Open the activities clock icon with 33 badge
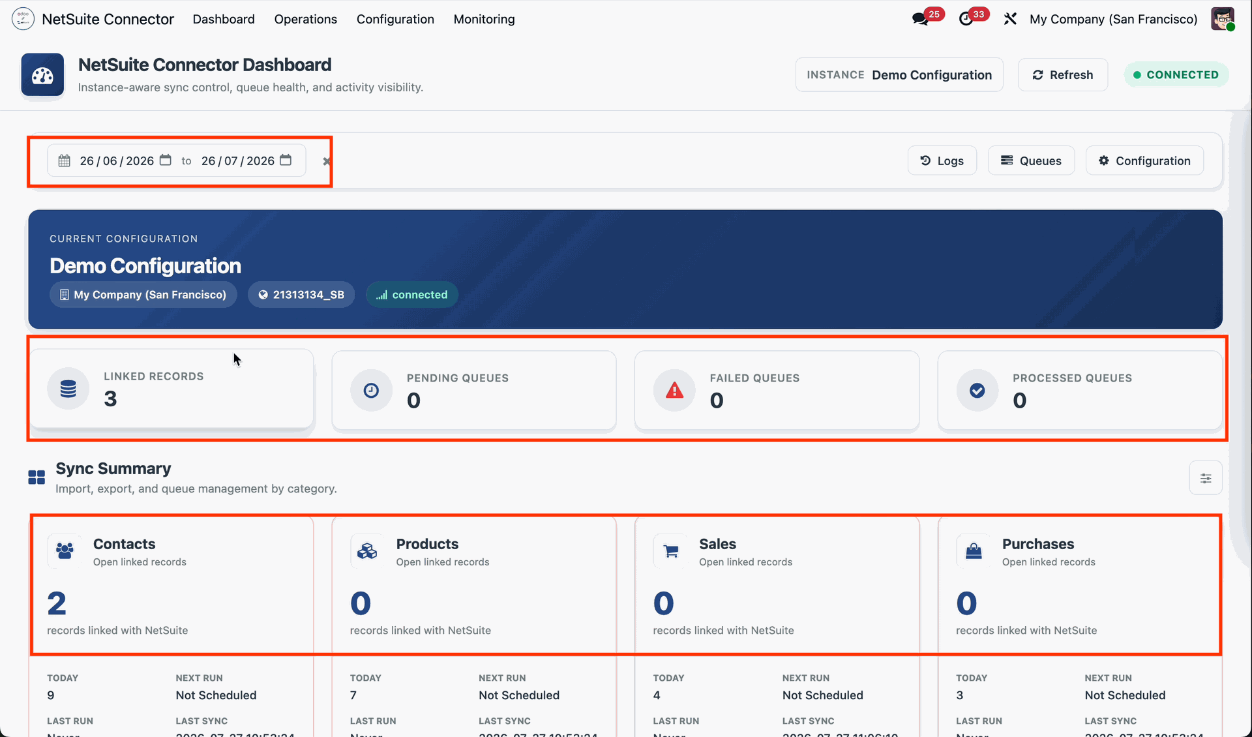1252x737 pixels. point(966,19)
